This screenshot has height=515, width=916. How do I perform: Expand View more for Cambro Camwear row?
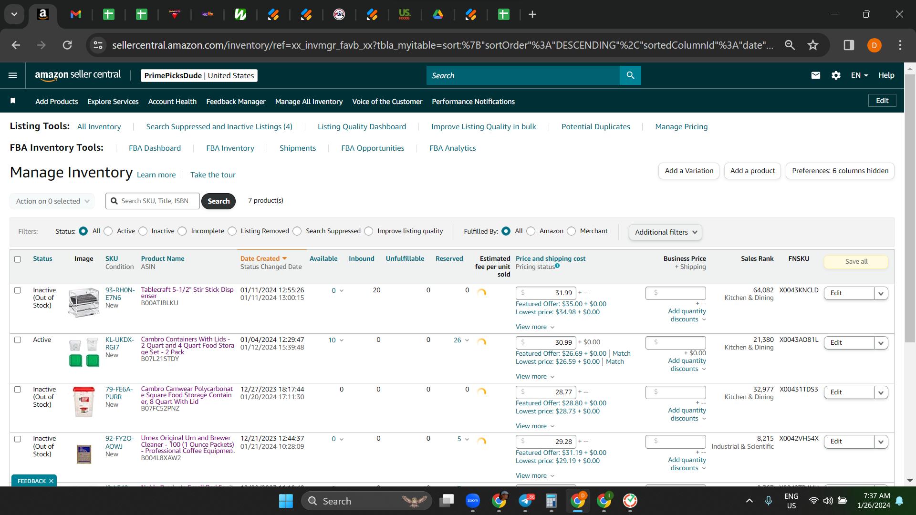click(535, 426)
